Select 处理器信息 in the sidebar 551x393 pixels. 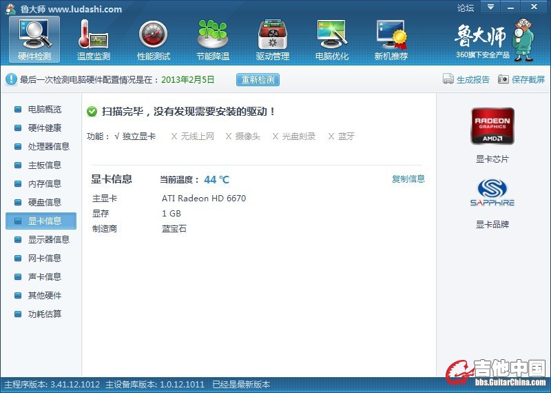pyautogui.click(x=48, y=147)
